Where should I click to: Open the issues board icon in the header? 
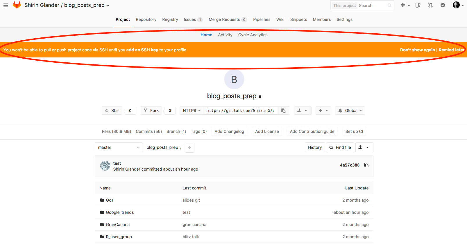[418, 5]
